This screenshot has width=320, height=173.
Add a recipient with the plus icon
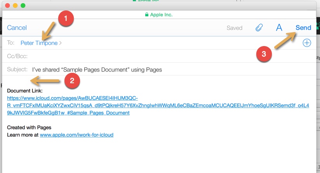tap(307, 43)
